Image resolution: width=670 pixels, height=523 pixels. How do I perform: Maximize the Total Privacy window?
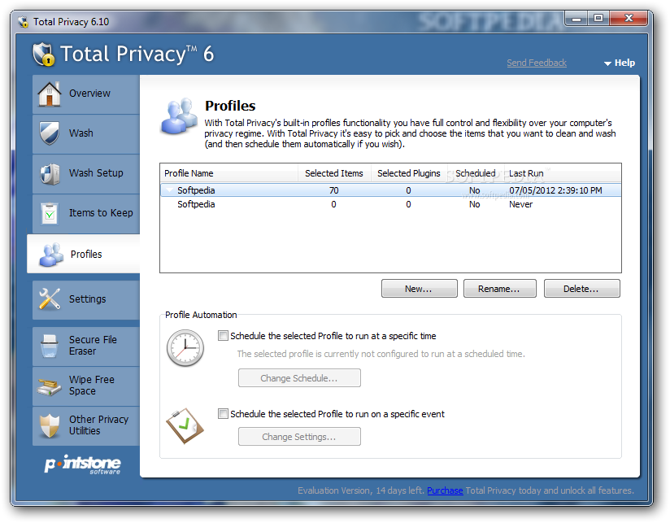598,19
